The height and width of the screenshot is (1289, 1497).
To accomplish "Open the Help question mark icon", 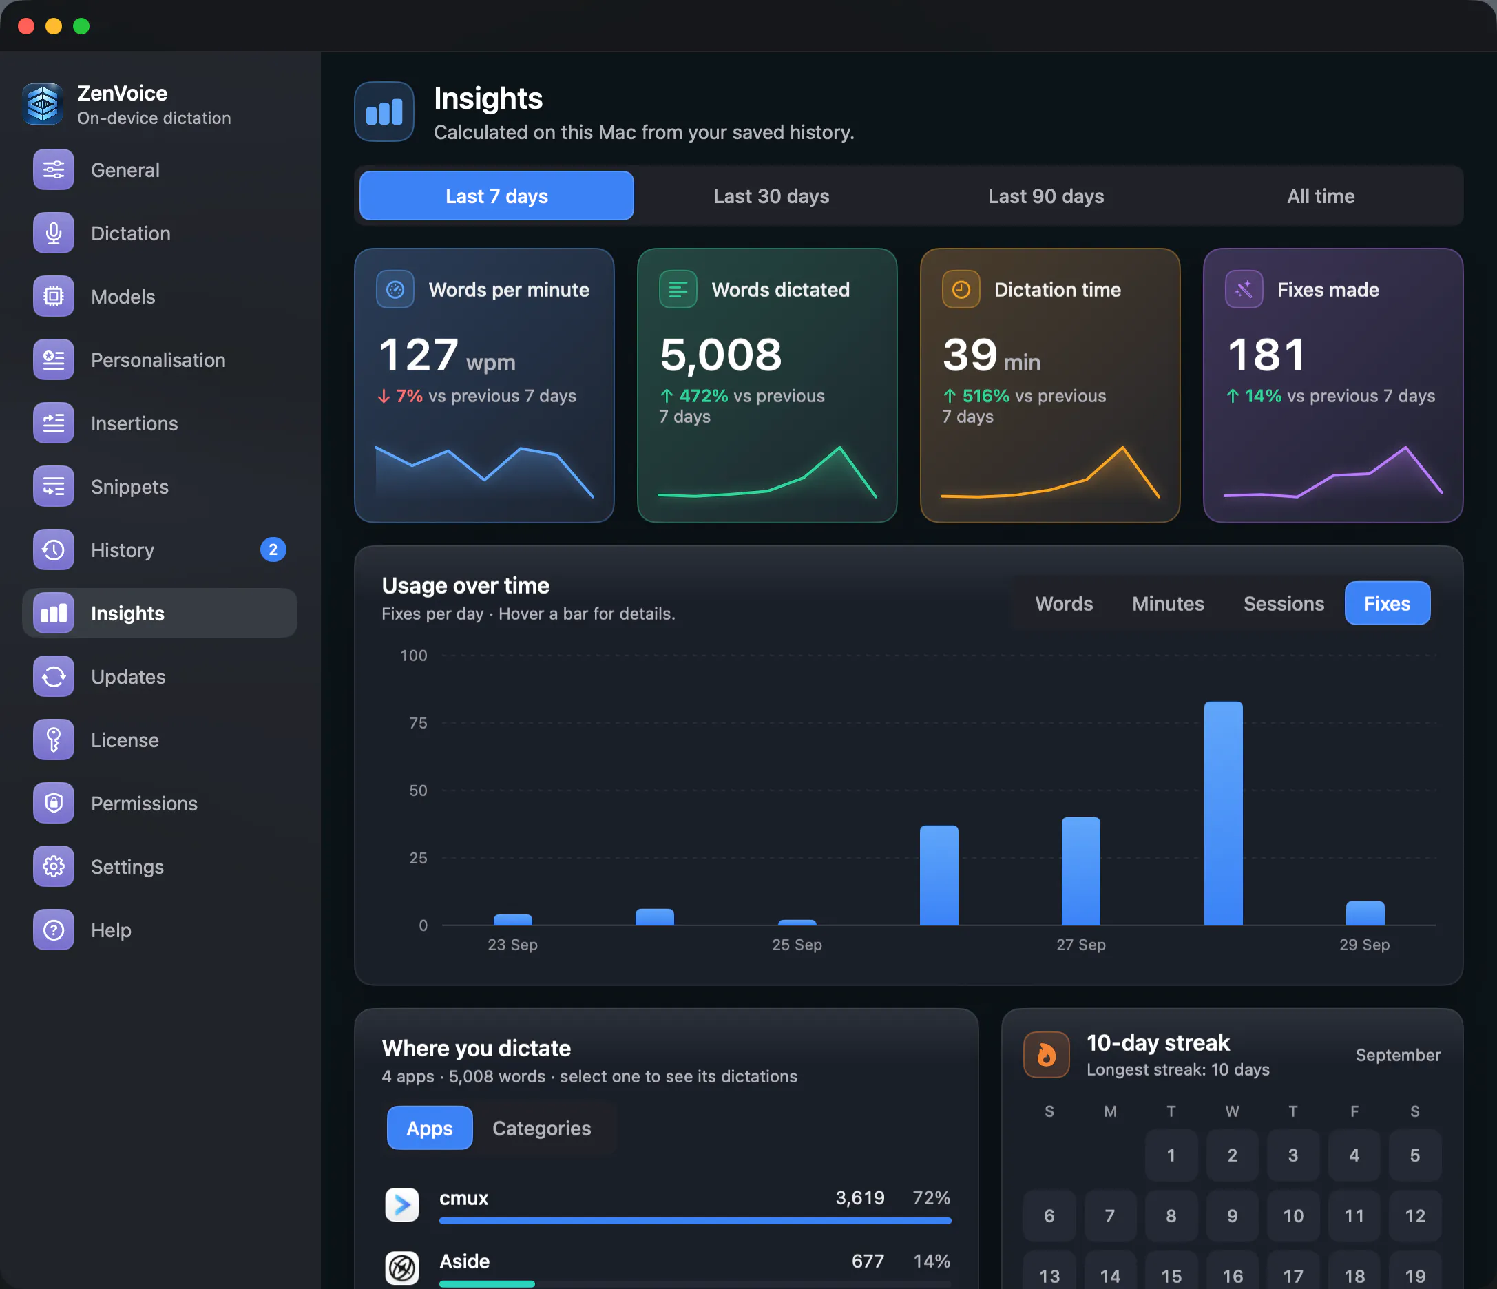I will pyautogui.click(x=54, y=930).
